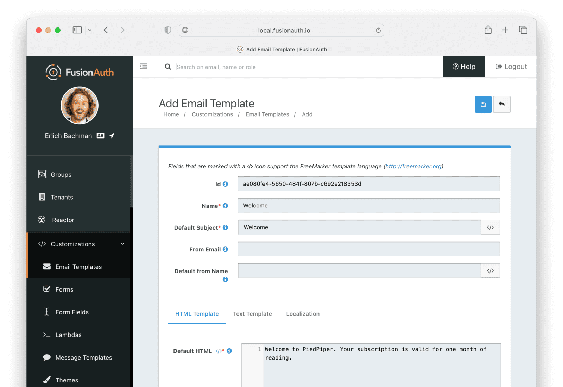Click the Email Templates breadcrumb link
The height and width of the screenshot is (387, 563).
(267, 114)
